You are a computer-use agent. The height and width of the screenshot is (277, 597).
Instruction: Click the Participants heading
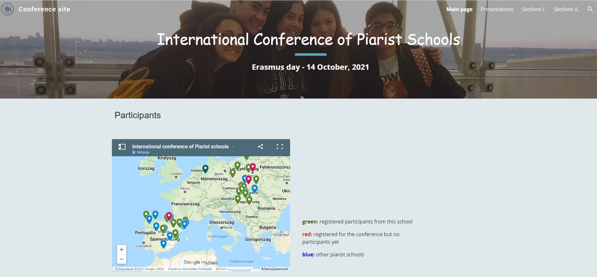coord(138,115)
